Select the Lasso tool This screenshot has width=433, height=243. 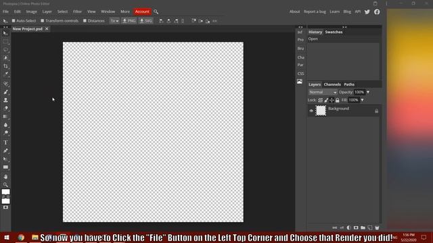[x=5, y=50]
